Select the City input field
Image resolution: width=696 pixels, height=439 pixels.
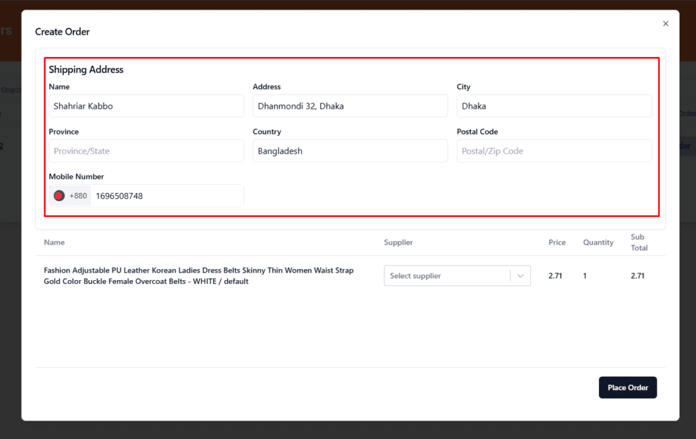[553, 106]
